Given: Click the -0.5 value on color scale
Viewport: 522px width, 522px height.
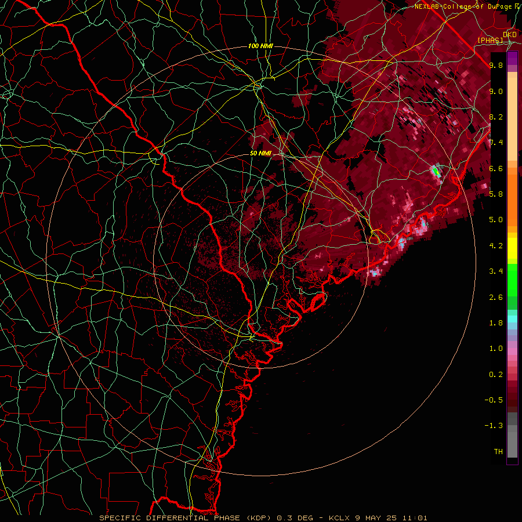Looking at the screenshot, I should [494, 400].
